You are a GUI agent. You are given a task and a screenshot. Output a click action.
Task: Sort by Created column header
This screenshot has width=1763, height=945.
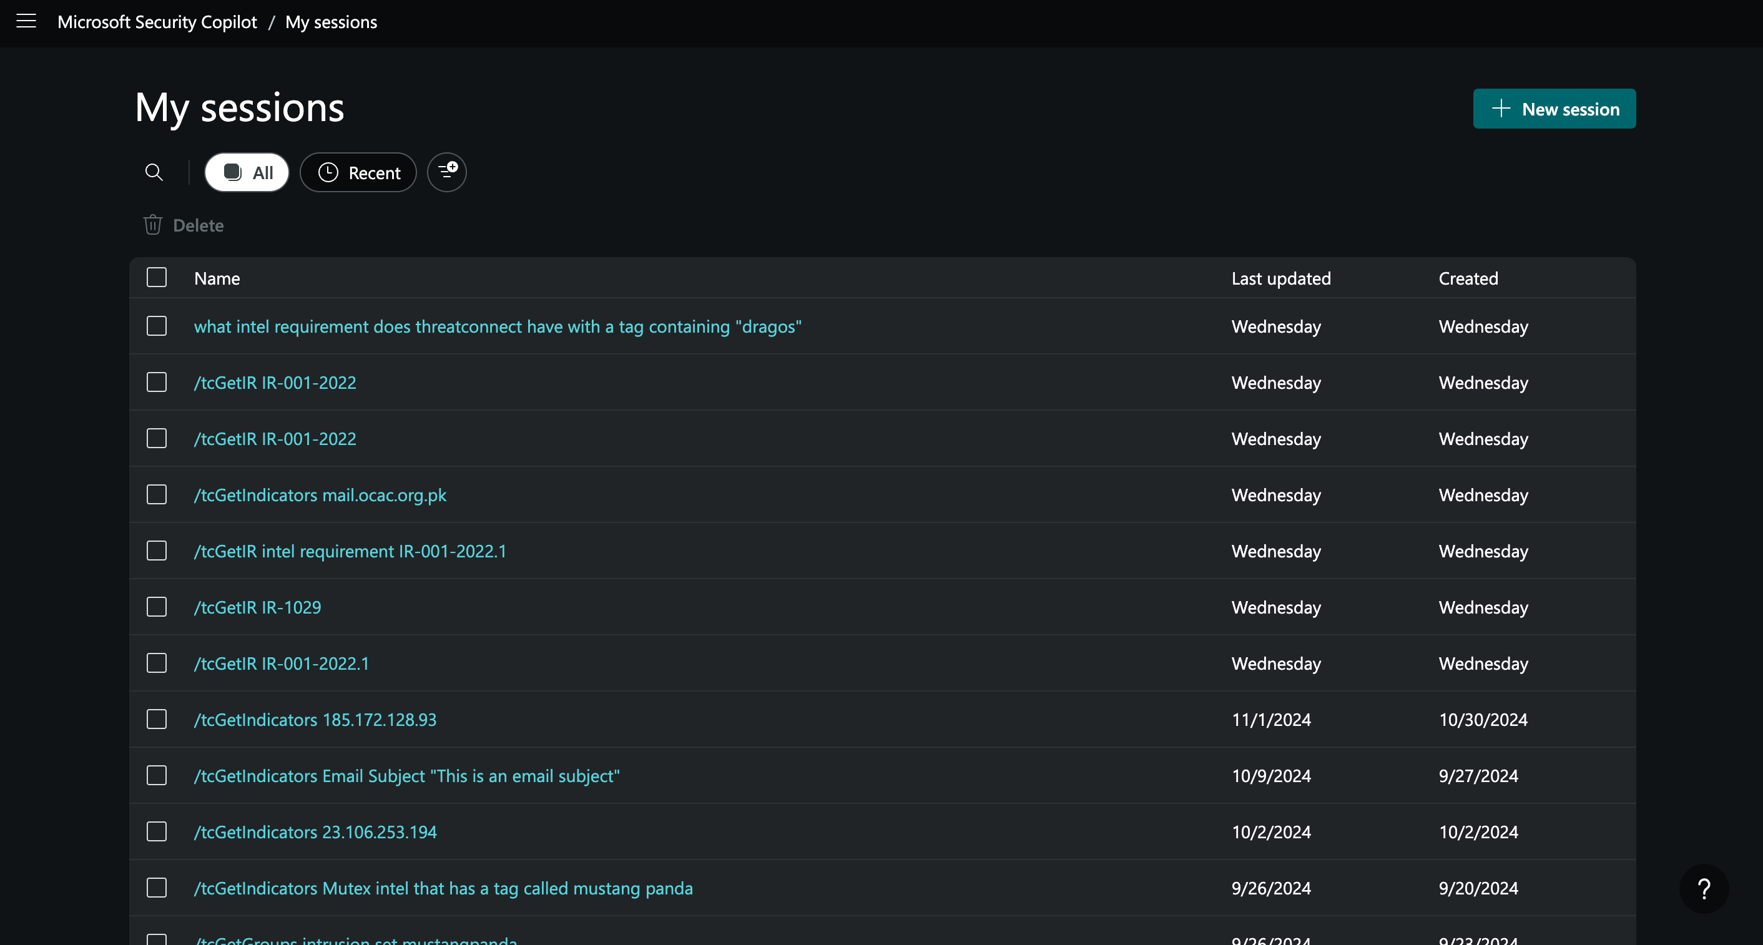tap(1468, 278)
